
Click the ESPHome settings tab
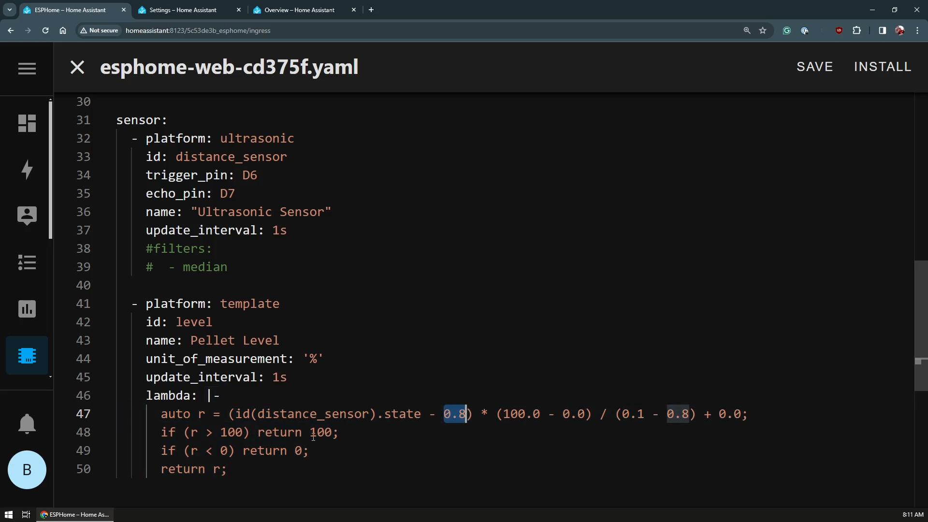coord(184,10)
